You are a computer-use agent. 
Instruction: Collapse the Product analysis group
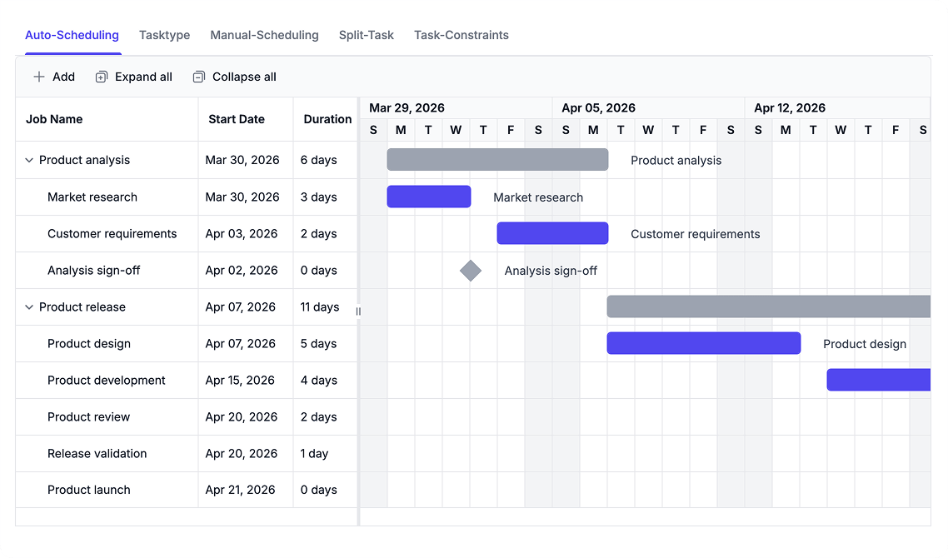(x=29, y=160)
